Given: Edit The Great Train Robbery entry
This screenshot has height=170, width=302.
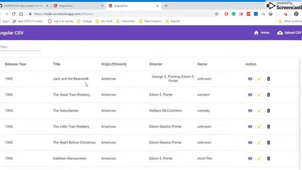Looking at the screenshot, I should [x=259, y=94].
